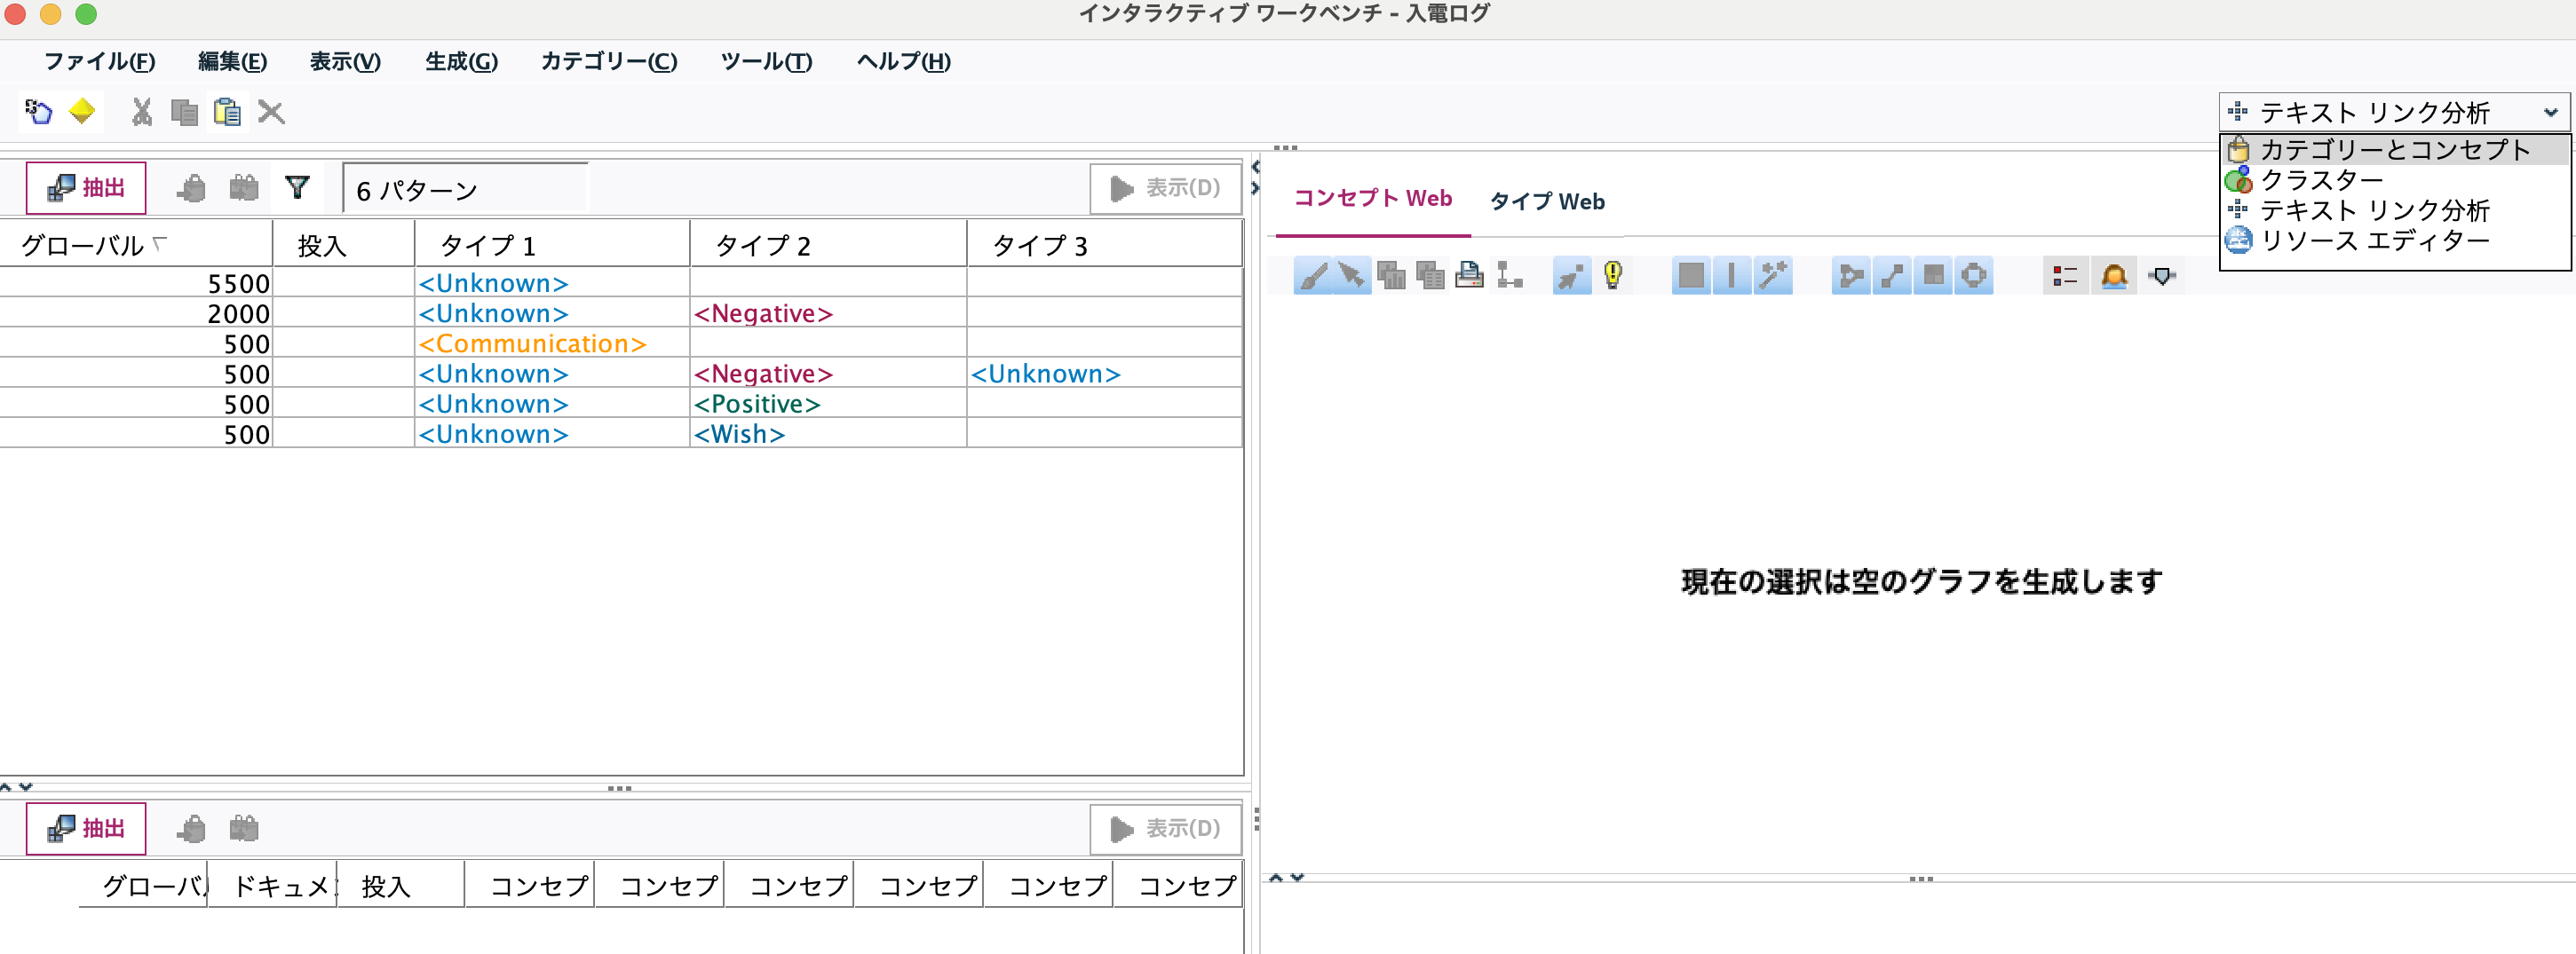The height and width of the screenshot is (954, 2576).
Task: Click the magic wand layout icon
Action: click(x=1774, y=277)
